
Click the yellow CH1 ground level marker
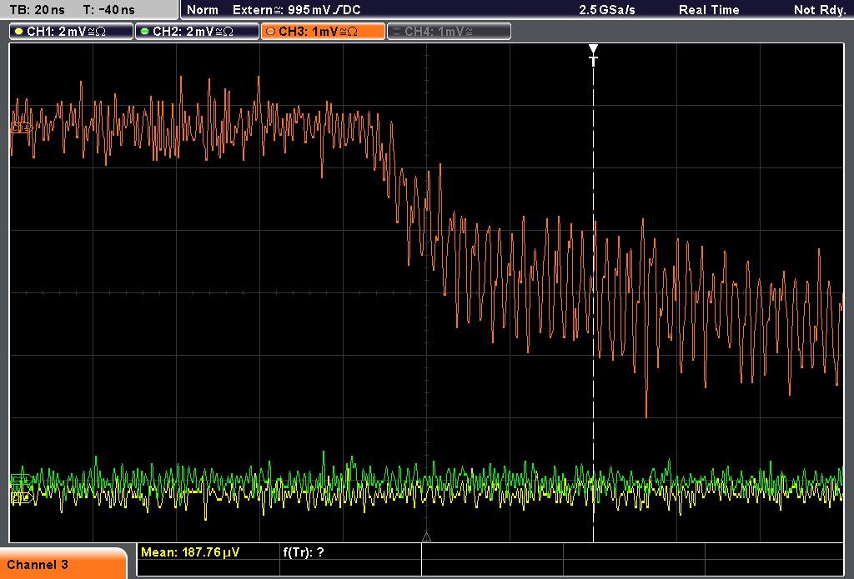coord(21,497)
